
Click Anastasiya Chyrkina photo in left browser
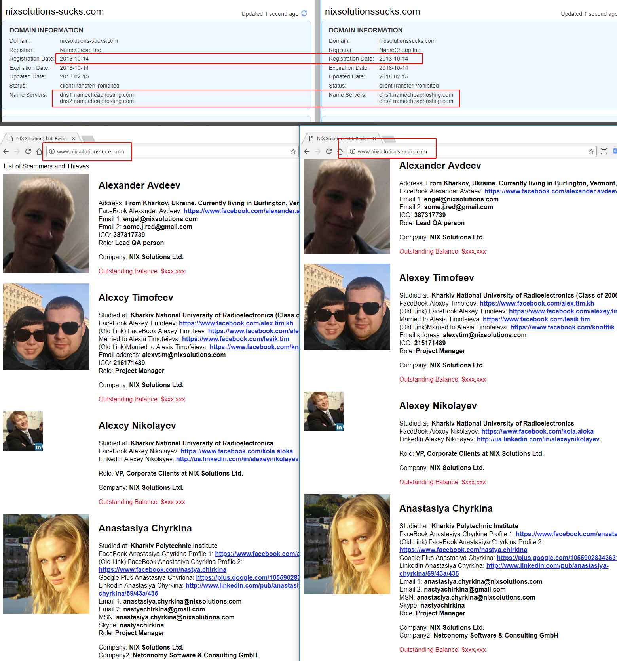point(46,564)
